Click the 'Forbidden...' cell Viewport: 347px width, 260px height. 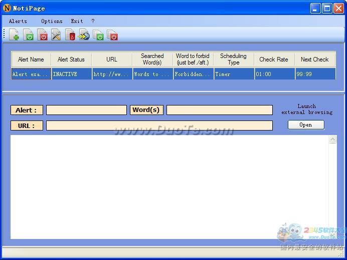point(194,73)
